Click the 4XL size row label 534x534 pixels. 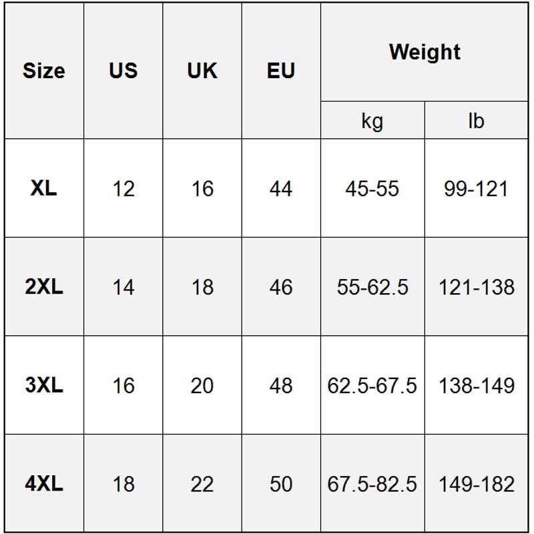[44, 483]
